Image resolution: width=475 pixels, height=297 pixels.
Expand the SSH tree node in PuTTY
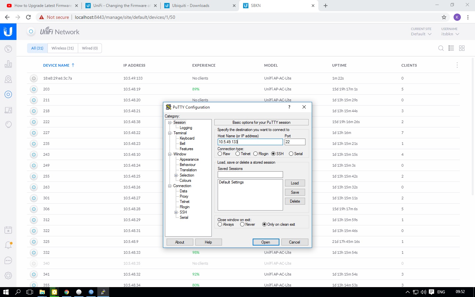click(176, 212)
